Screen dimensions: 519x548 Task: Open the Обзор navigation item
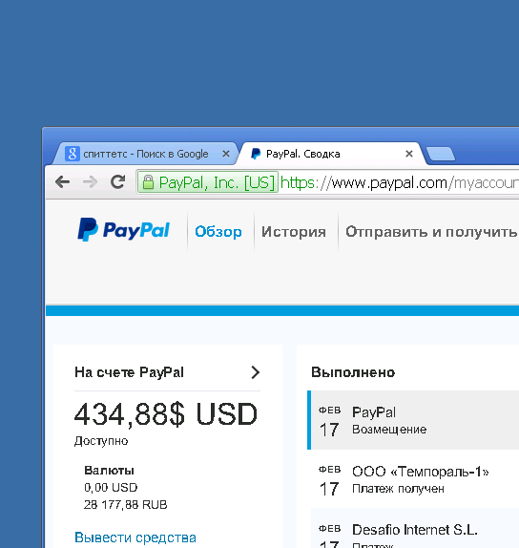tap(218, 232)
